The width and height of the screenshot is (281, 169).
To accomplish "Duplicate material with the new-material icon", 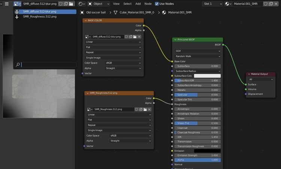I will 271,4.
